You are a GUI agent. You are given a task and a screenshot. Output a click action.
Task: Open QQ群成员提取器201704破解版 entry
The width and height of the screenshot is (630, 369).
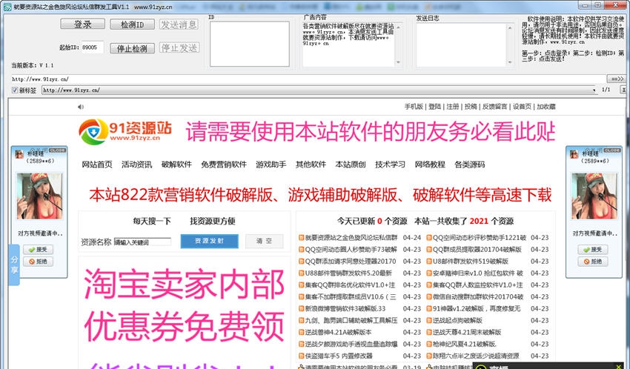coord(477,250)
